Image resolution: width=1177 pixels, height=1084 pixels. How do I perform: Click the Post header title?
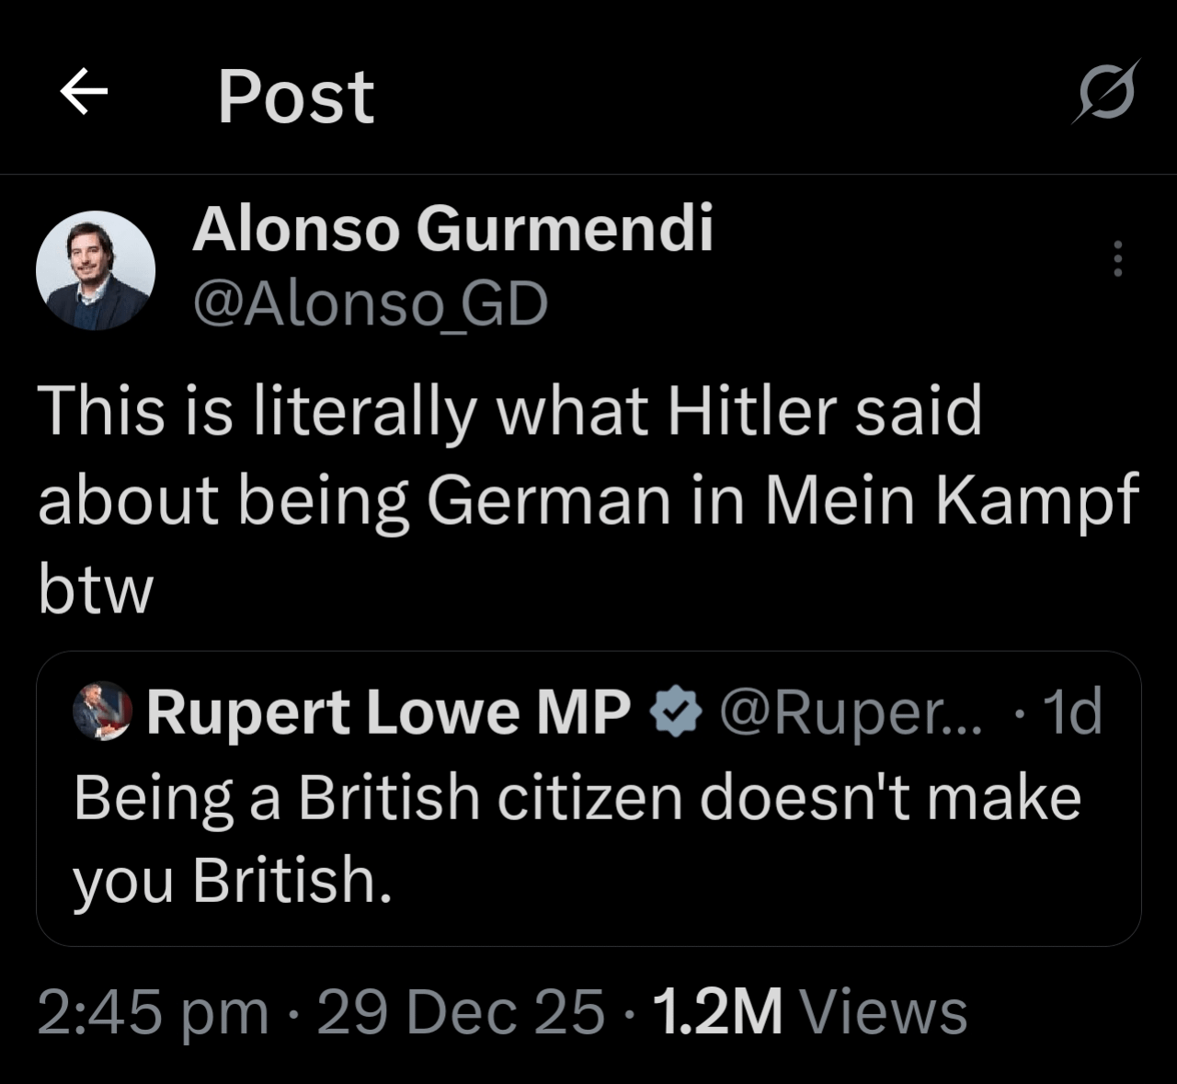tap(295, 97)
